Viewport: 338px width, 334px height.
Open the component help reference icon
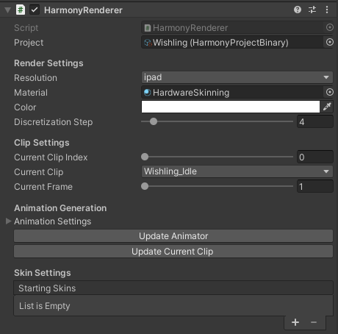[298, 10]
